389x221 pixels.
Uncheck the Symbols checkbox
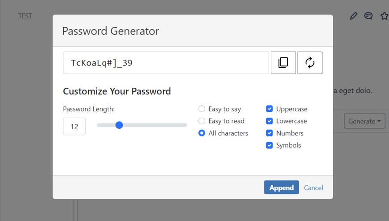[x=269, y=145]
